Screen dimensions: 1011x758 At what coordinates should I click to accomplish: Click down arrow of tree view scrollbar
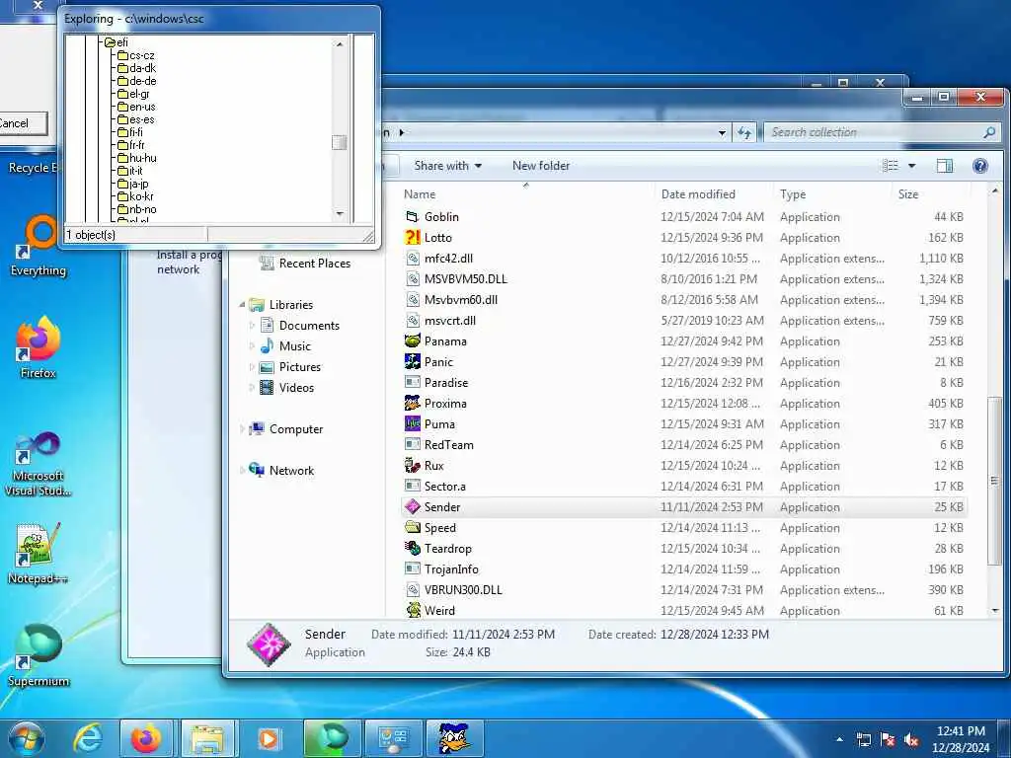coord(340,213)
